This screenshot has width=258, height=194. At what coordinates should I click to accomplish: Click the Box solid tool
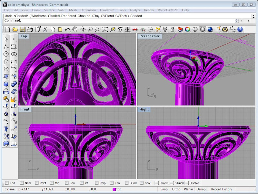coord(6,84)
